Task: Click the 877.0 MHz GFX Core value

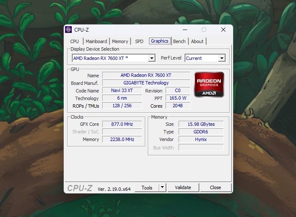Action: [x=122, y=124]
